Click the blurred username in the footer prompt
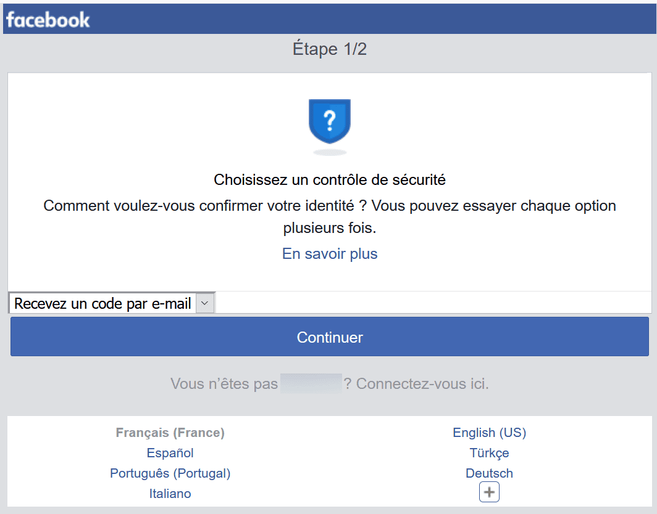The width and height of the screenshot is (657, 514). 311,383
